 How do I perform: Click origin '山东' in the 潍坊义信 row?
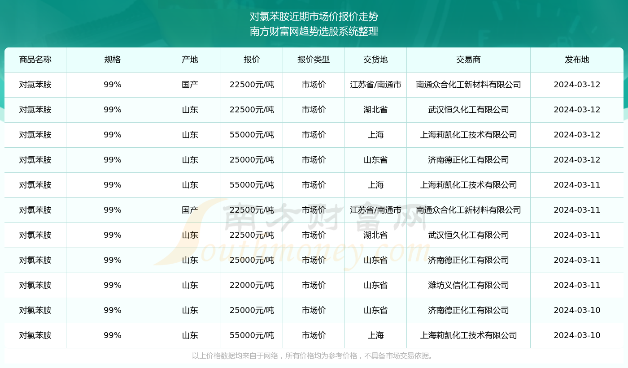point(190,285)
